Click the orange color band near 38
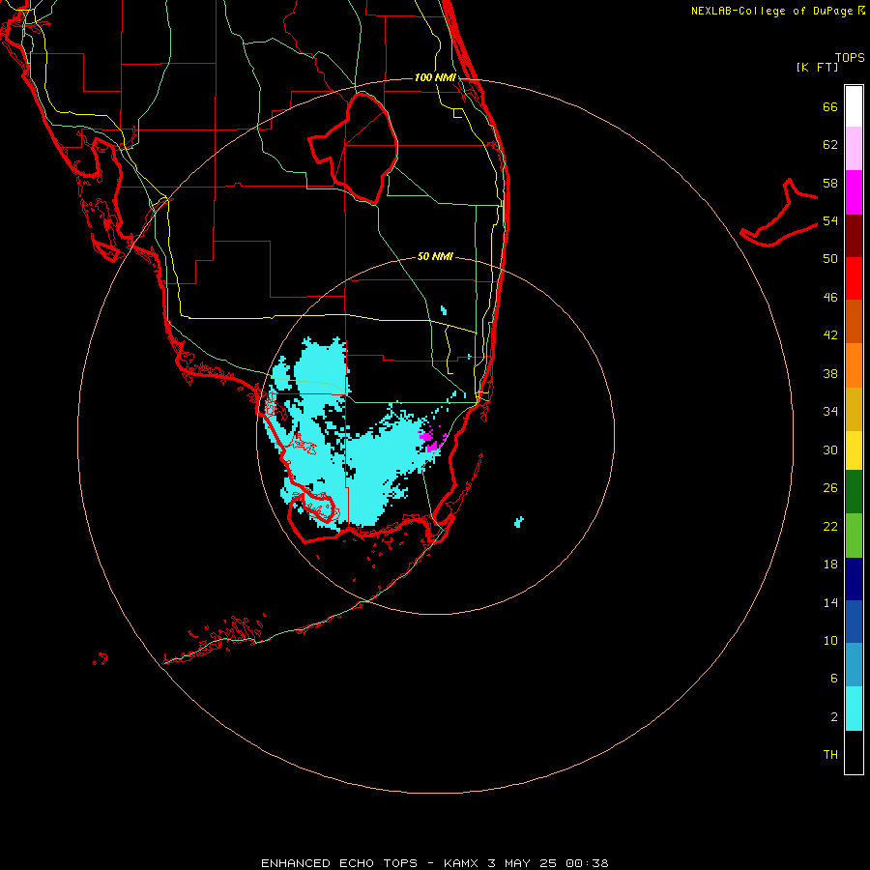Image resolution: width=870 pixels, height=870 pixels. (x=854, y=365)
